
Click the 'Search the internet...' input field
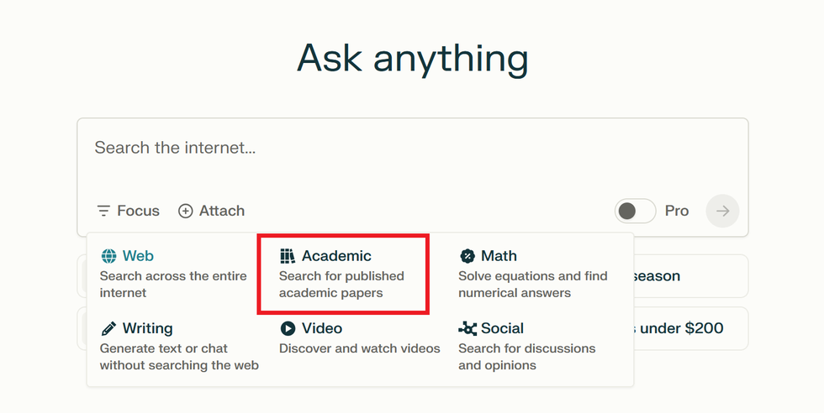click(412, 149)
